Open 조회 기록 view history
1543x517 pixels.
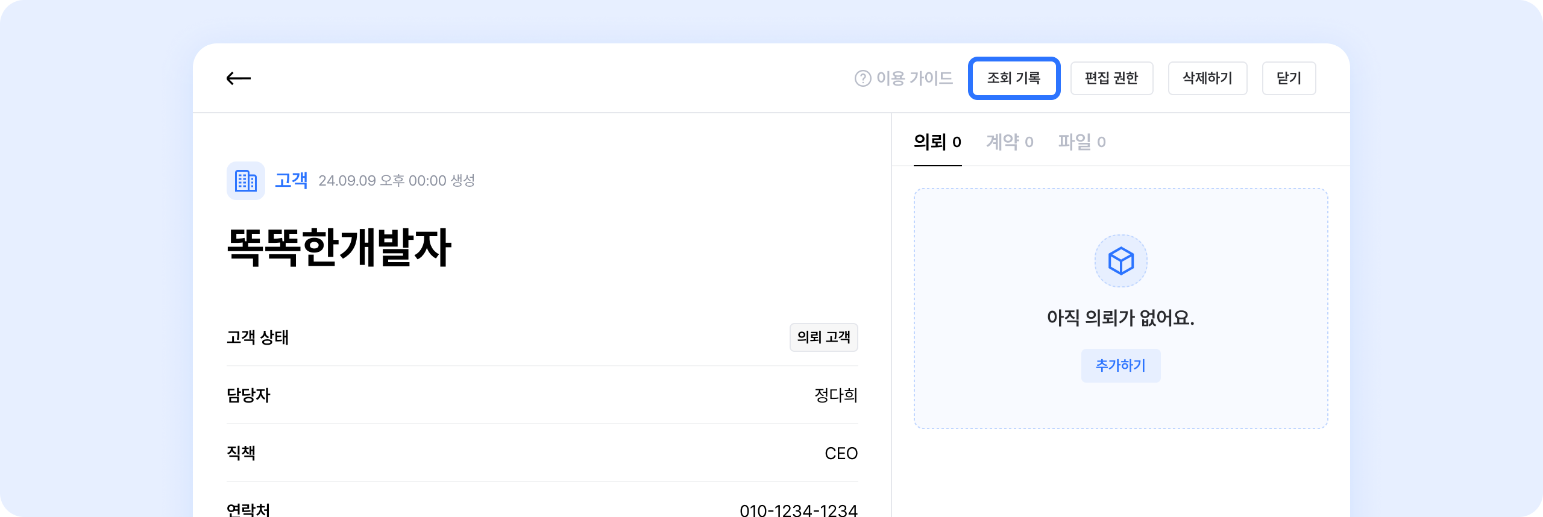point(1014,78)
